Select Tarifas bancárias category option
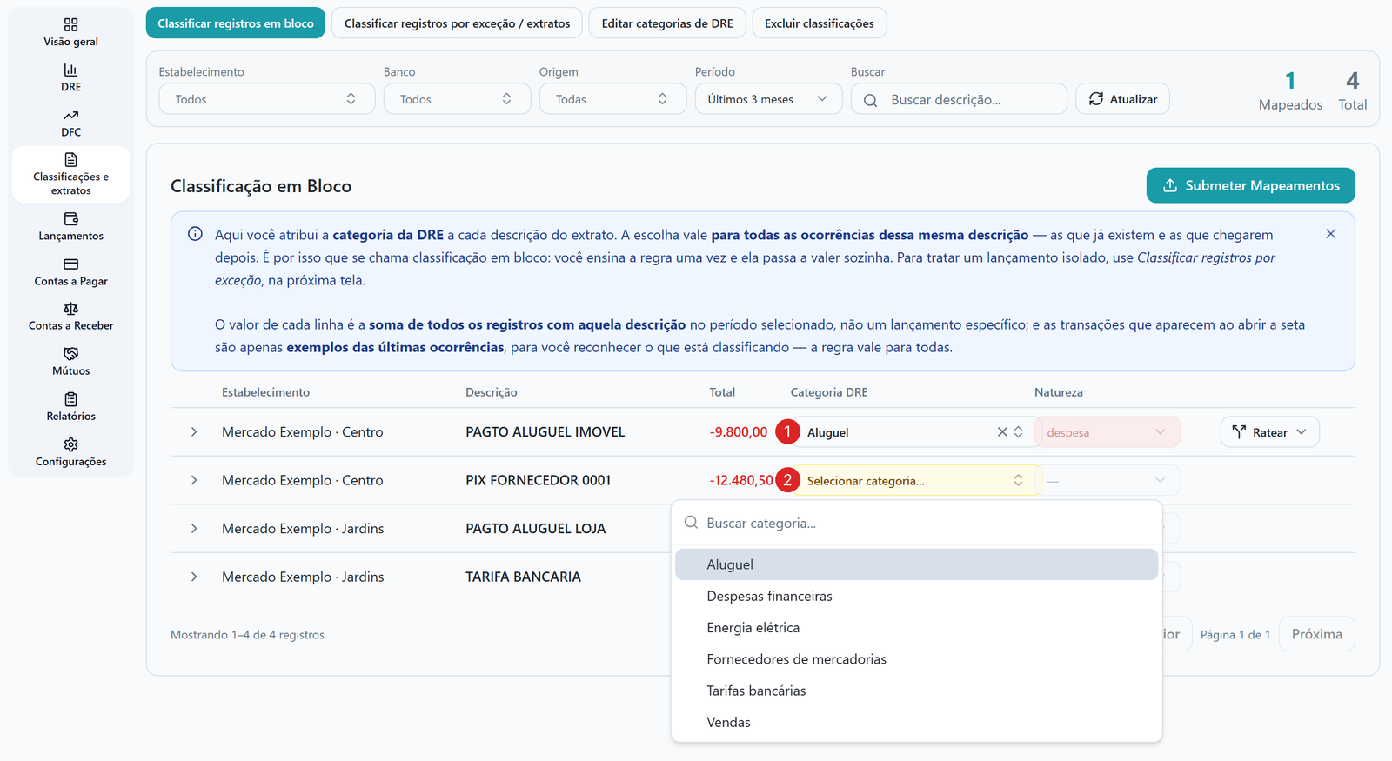This screenshot has width=1392, height=761. pyautogui.click(x=917, y=691)
